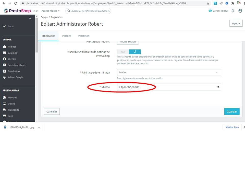This screenshot has width=245, height=184.
Task: Open the downloaded 168903789_80176 jpg file
Action: point(21,127)
